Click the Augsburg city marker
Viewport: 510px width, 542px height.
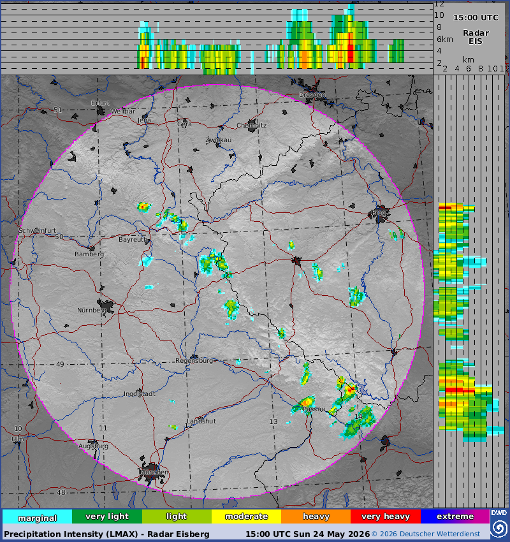(92, 442)
